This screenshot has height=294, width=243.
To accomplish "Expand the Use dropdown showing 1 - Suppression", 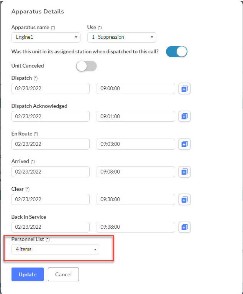I will tap(122, 37).
